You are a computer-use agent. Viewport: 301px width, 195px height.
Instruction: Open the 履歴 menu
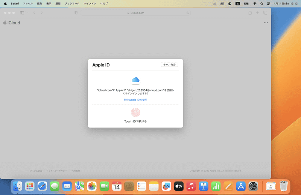[x=58, y=3]
